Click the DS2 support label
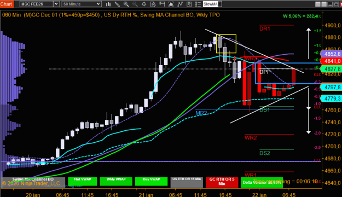This screenshot has width=342, height=197. [264, 153]
